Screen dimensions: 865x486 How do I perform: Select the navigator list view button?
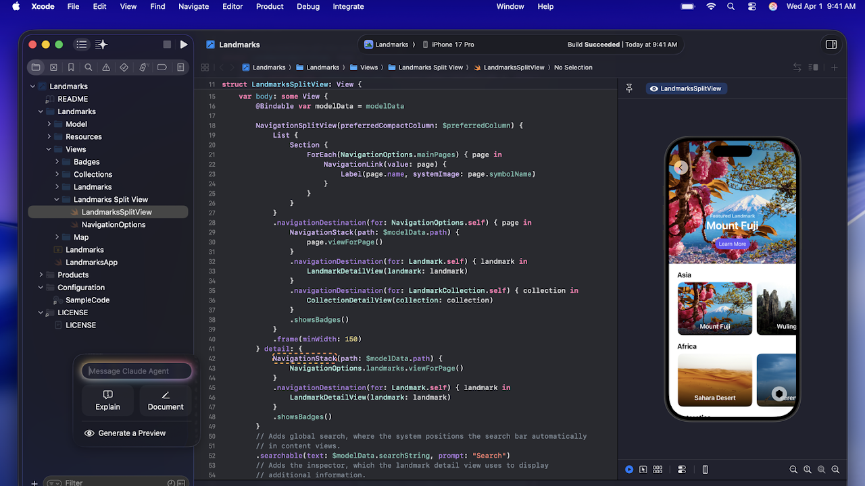click(x=82, y=45)
